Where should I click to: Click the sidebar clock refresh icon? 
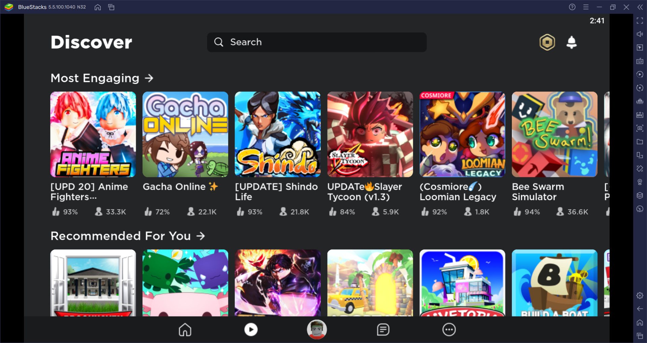[x=640, y=209]
